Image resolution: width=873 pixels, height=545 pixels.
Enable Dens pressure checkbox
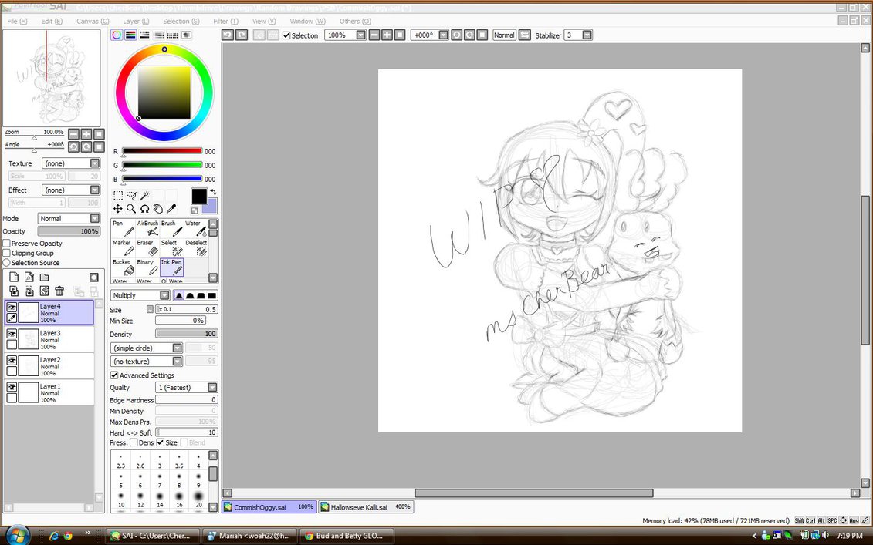pos(134,442)
